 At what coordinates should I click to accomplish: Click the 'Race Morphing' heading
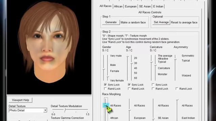point(111,94)
